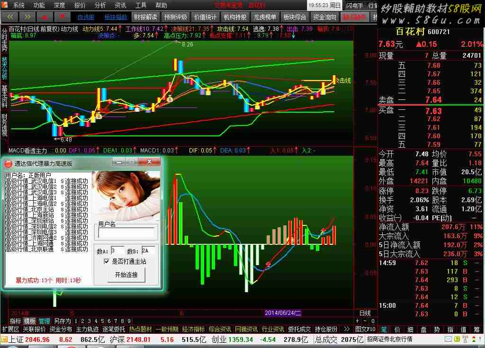Select the 笔 tab in quote panel
485x348 pixels.
click(x=384, y=330)
